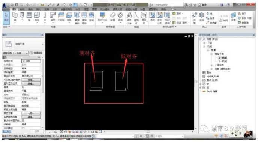Open the Revit application menu logo
258x142 pixels.
pos(5,6)
